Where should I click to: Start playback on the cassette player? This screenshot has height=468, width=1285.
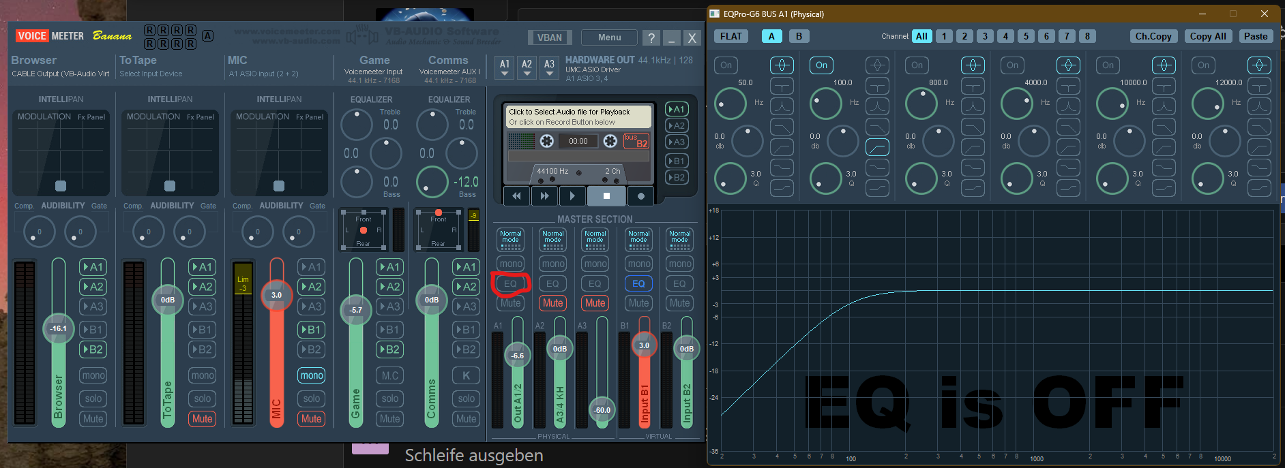572,196
